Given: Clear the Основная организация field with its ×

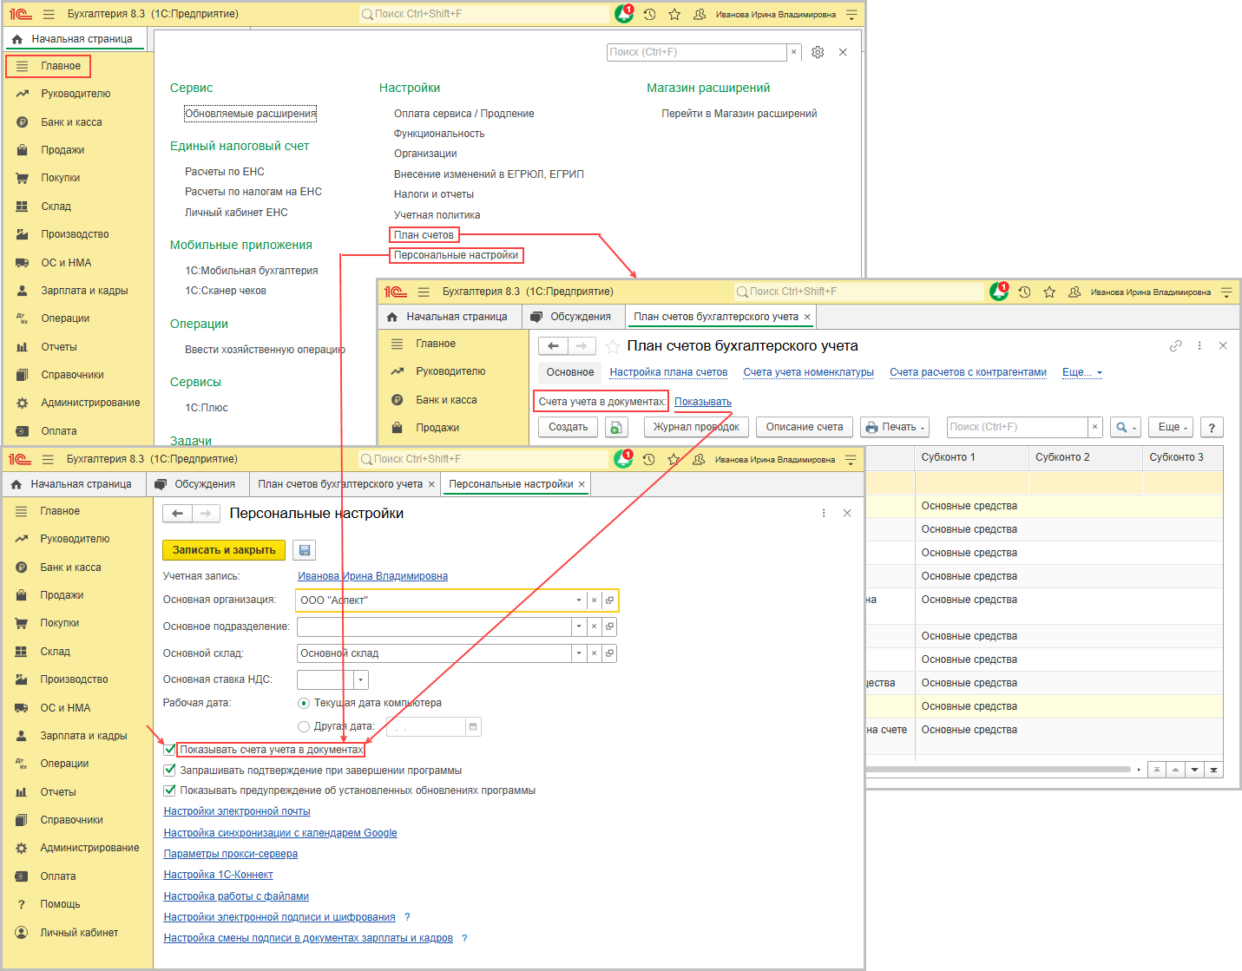Looking at the screenshot, I should coord(594,600).
